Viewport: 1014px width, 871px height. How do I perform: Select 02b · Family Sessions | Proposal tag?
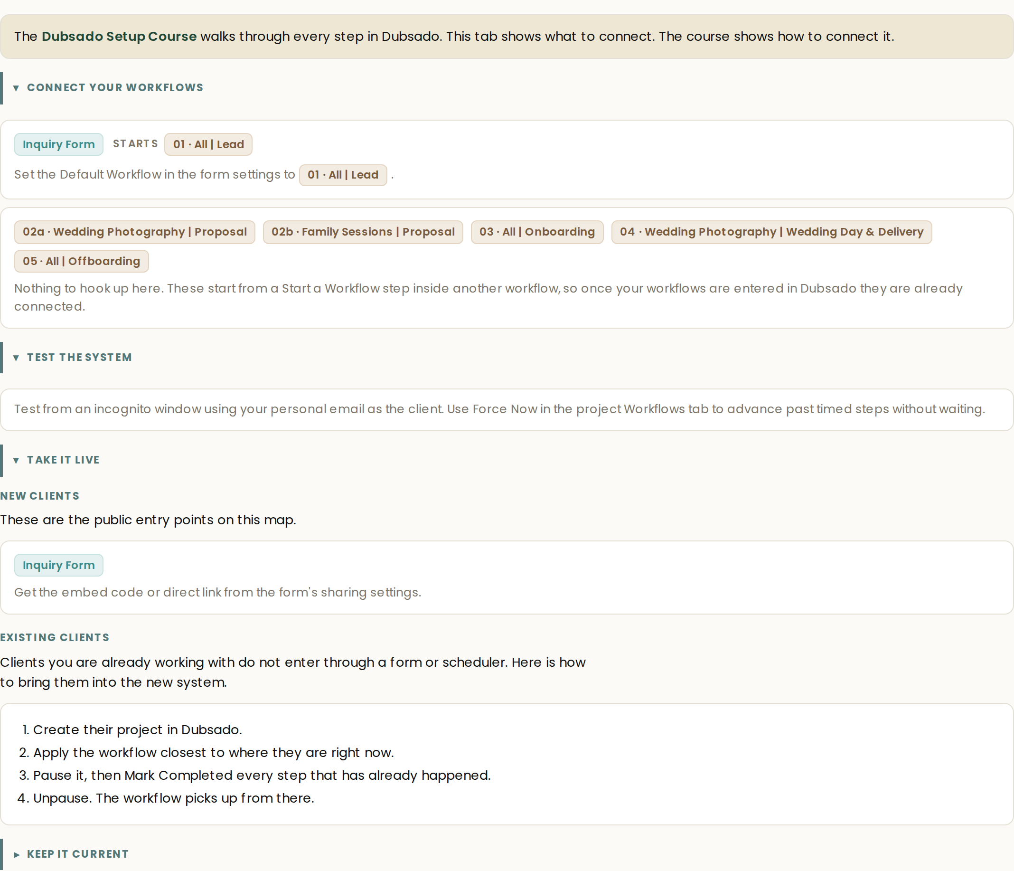[x=363, y=232]
